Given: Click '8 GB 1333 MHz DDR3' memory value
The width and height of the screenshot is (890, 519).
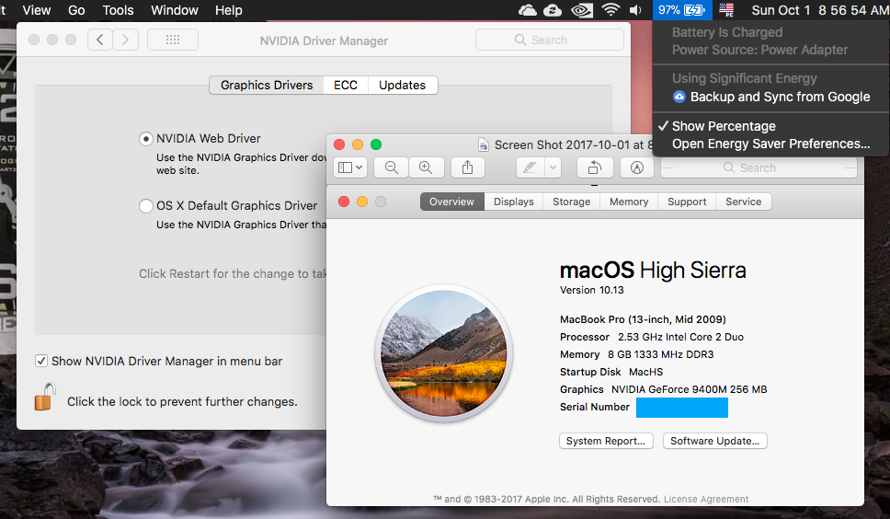Looking at the screenshot, I should click(x=661, y=354).
